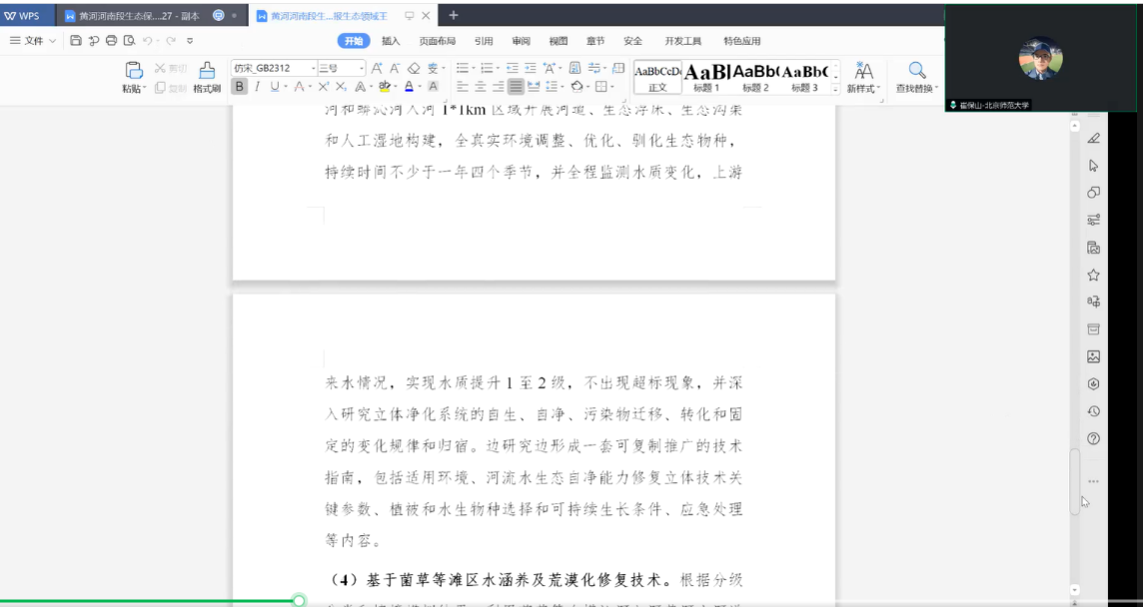Image resolution: width=1143 pixels, height=607 pixels.
Task: Open the 审阅 (Review) ribbon tab
Action: pos(521,41)
